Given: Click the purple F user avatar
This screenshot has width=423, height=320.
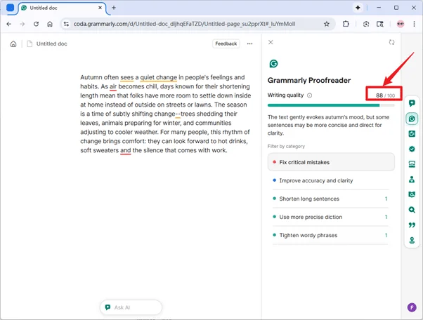Looking at the screenshot, I should (412, 307).
